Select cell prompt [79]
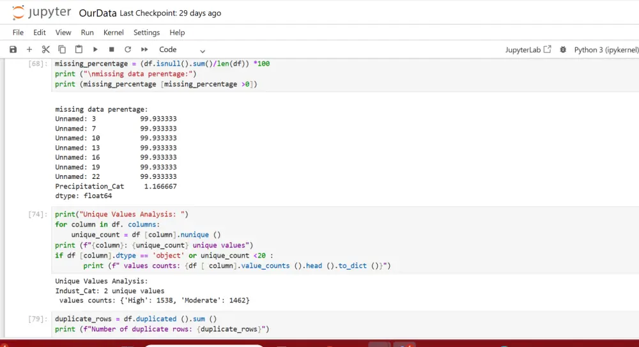 click(x=38, y=319)
